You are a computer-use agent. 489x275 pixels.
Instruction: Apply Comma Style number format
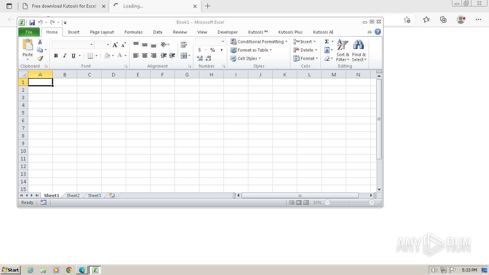coord(221,50)
